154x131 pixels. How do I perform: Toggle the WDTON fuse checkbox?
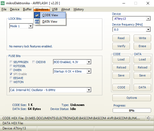coord(11,82)
